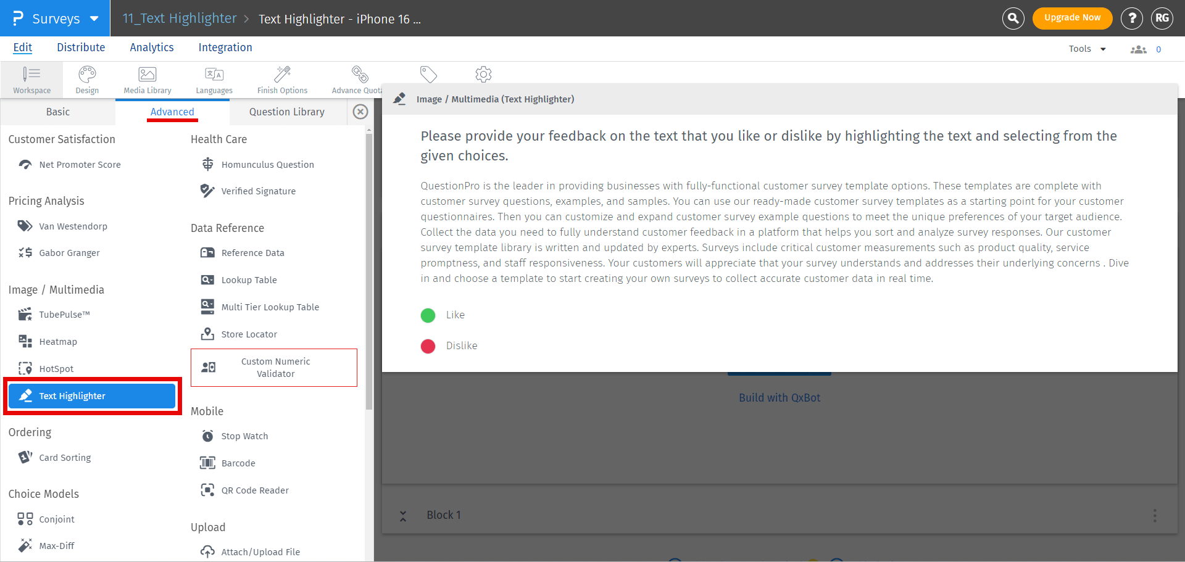This screenshot has height=562, width=1185.
Task: Switch to the Basic question tab
Action: (x=58, y=112)
